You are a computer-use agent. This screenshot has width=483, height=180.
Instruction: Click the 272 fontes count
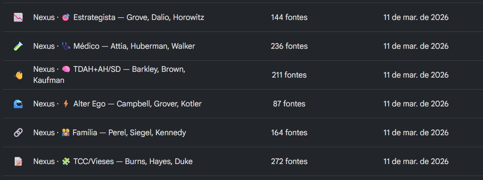tap(289, 161)
